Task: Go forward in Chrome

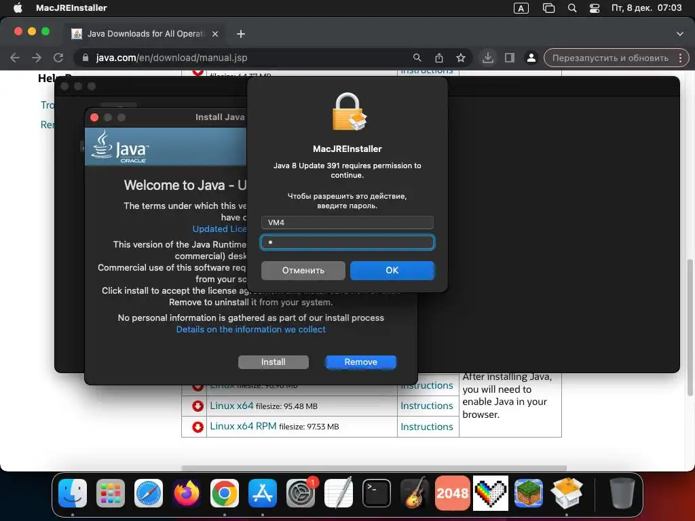Action: 37,58
